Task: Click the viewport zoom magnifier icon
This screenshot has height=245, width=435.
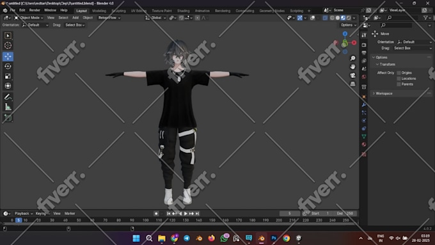Action: pyautogui.click(x=352, y=58)
